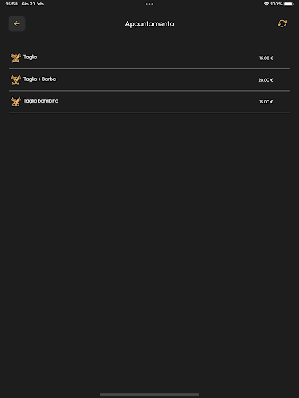Click the 20.00 € price

click(266, 80)
